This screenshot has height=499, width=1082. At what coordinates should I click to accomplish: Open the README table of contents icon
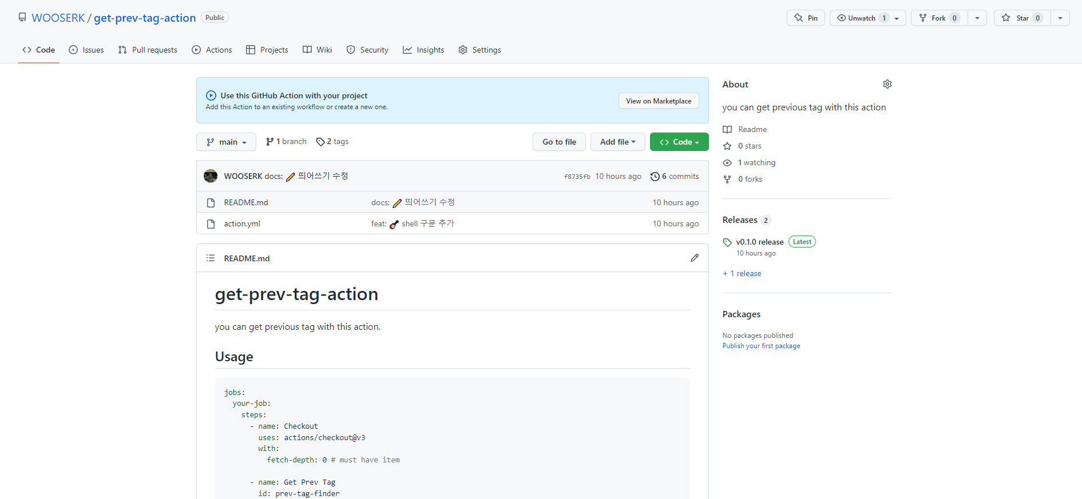211,258
